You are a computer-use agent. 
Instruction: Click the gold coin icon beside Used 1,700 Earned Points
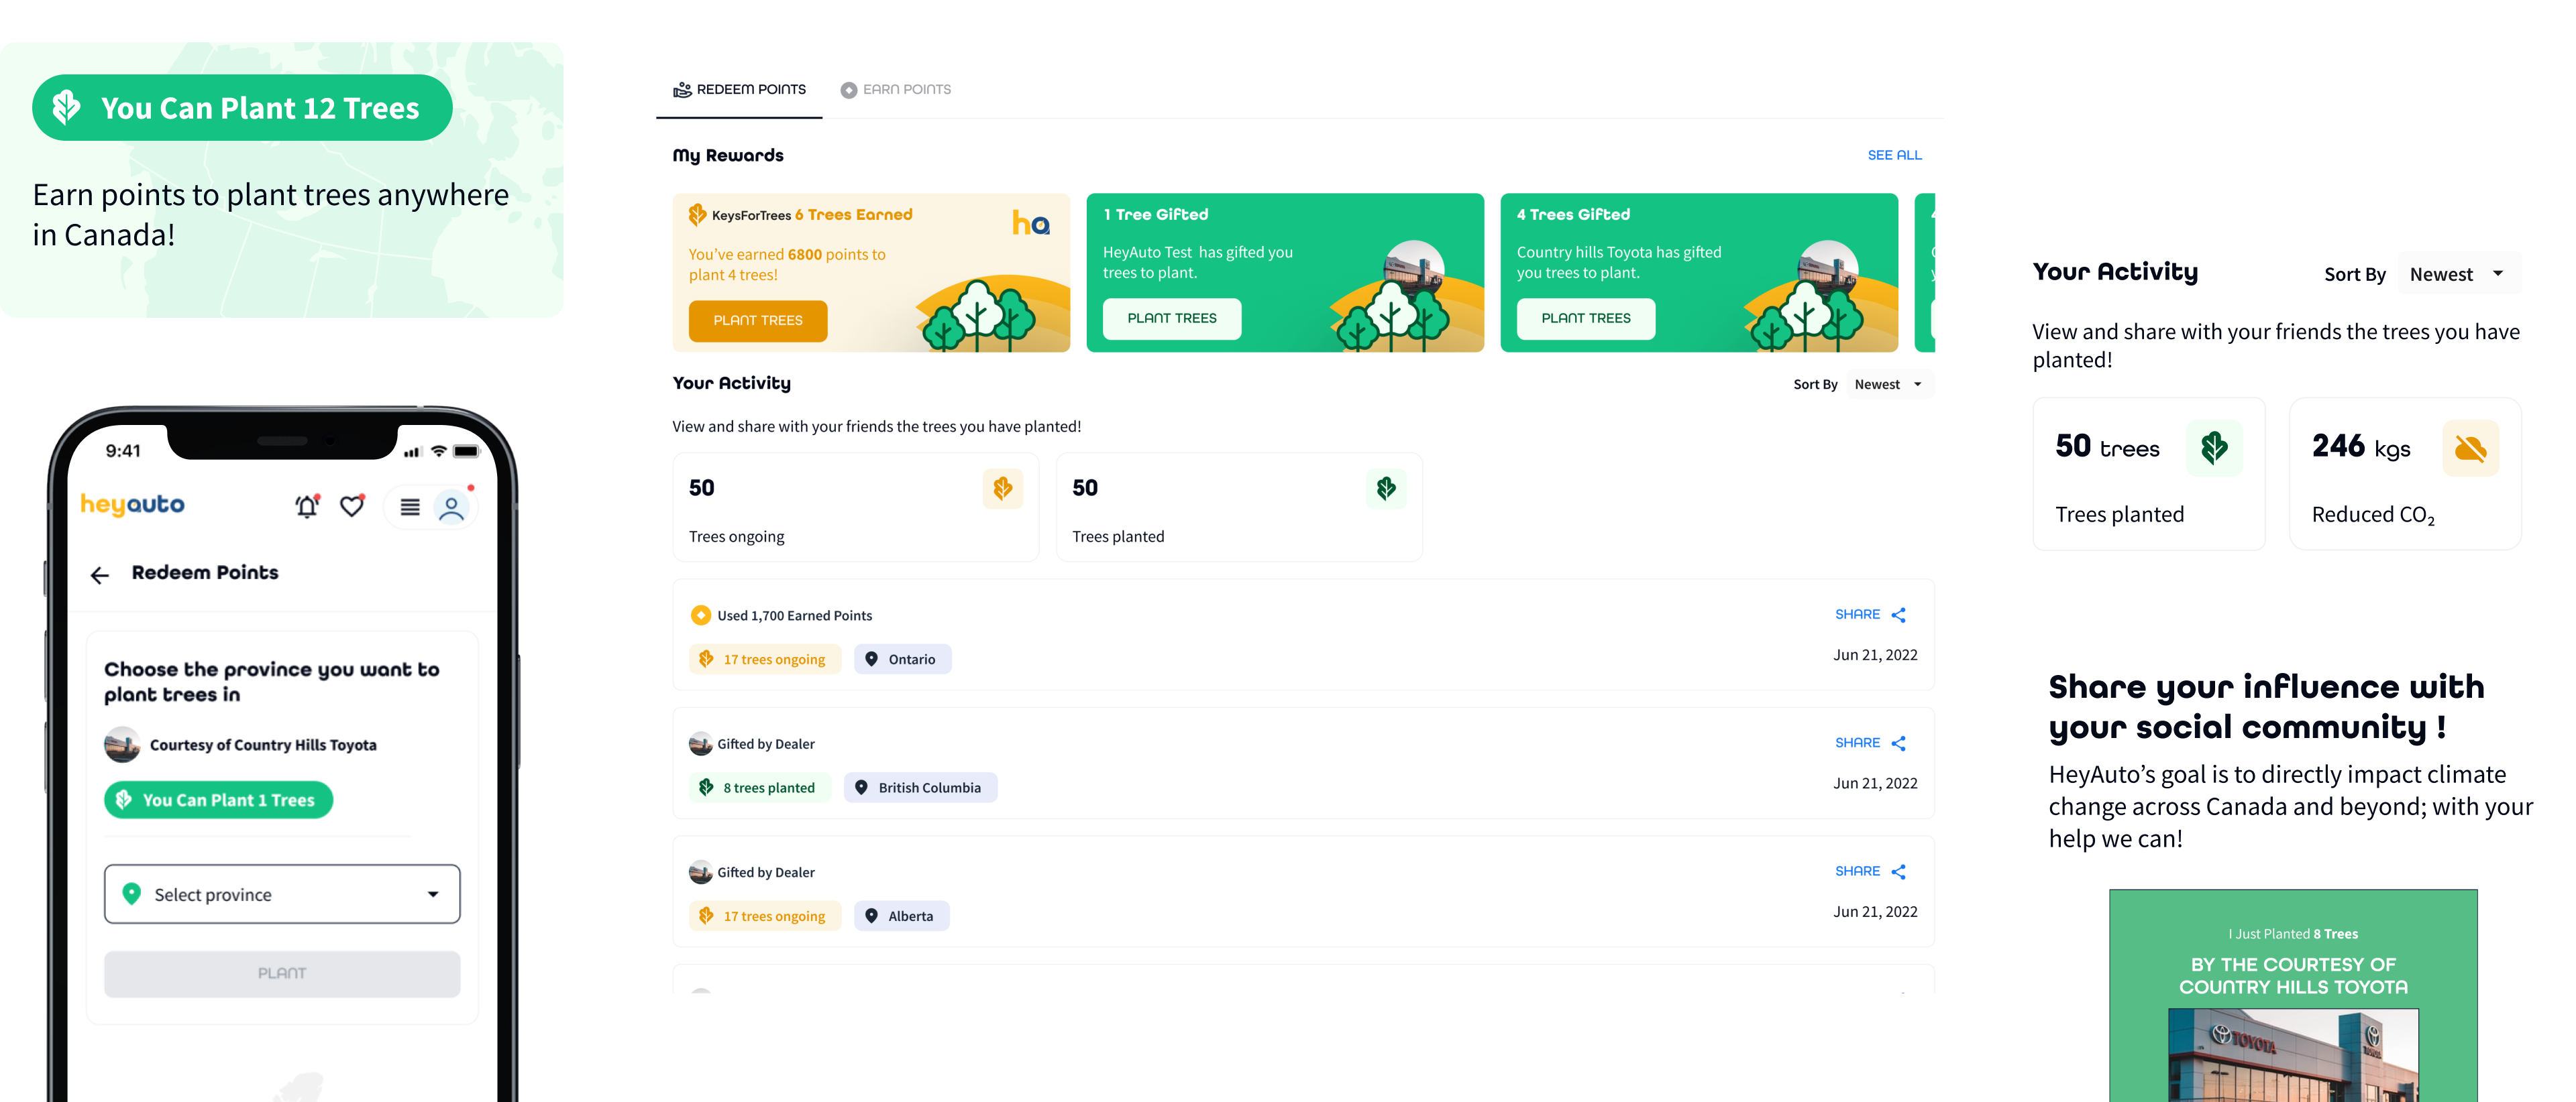(701, 615)
